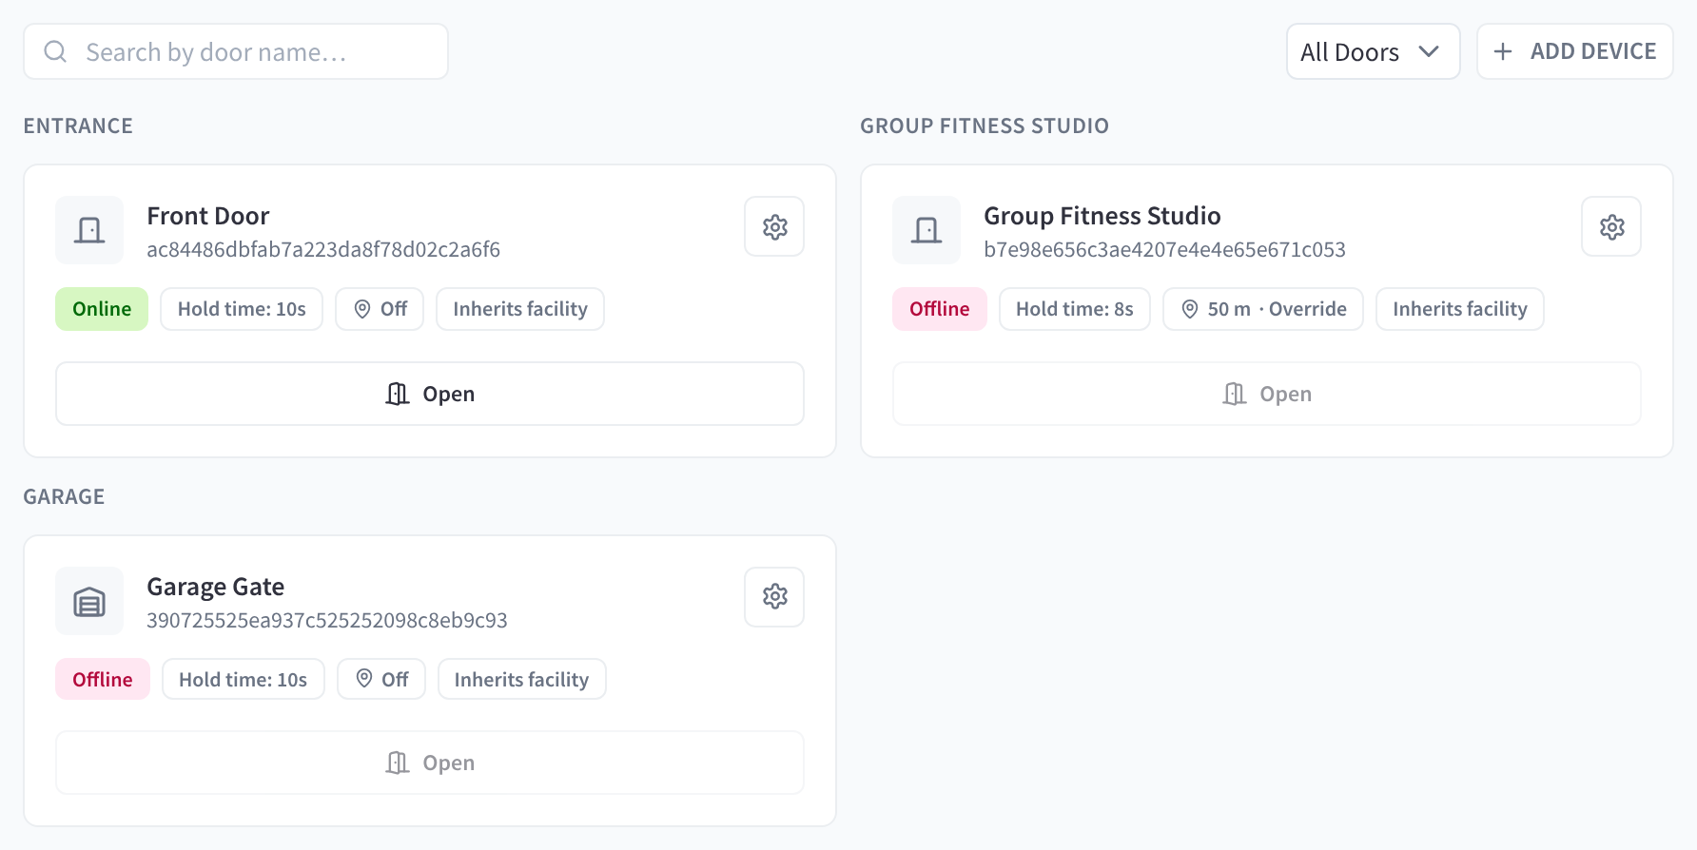Open settings gear for Group Fitness Studio
The image size is (1697, 850).
point(1611,226)
